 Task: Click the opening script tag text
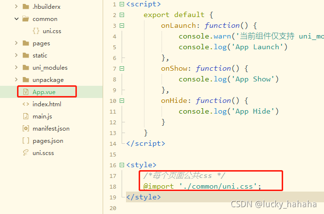(144, 4)
